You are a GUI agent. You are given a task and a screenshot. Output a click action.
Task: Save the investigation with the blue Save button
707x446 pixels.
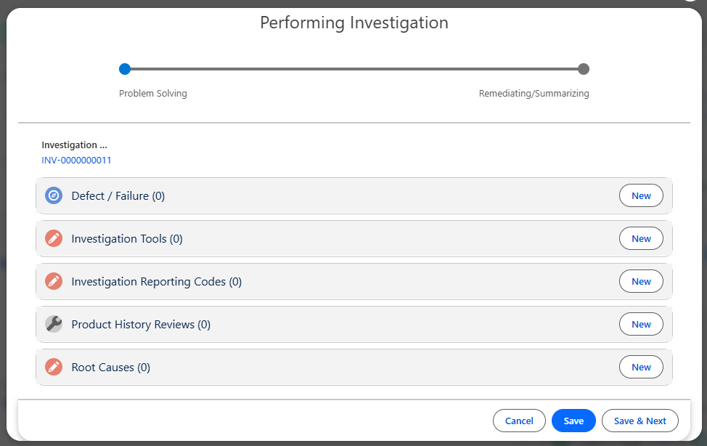pos(573,421)
